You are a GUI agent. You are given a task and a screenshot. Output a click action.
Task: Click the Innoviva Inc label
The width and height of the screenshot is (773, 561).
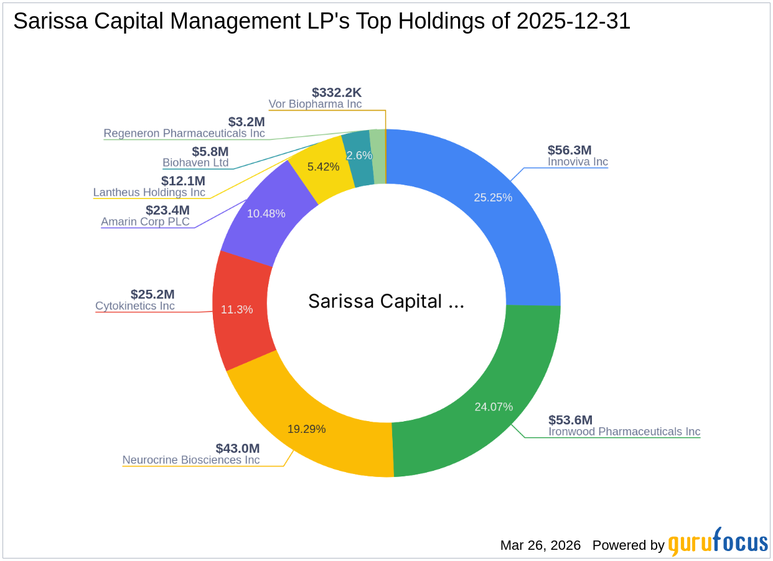[x=578, y=162]
